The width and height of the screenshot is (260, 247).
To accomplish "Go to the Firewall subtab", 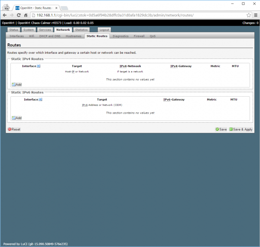I will point(139,36).
